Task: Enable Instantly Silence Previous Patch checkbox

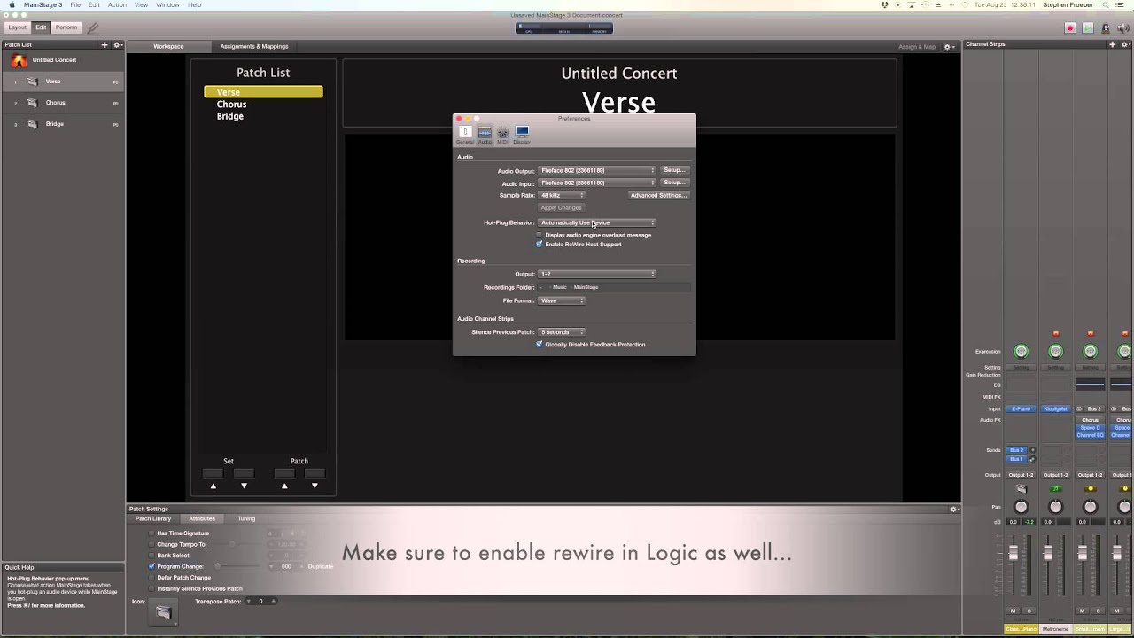Action: (151, 588)
